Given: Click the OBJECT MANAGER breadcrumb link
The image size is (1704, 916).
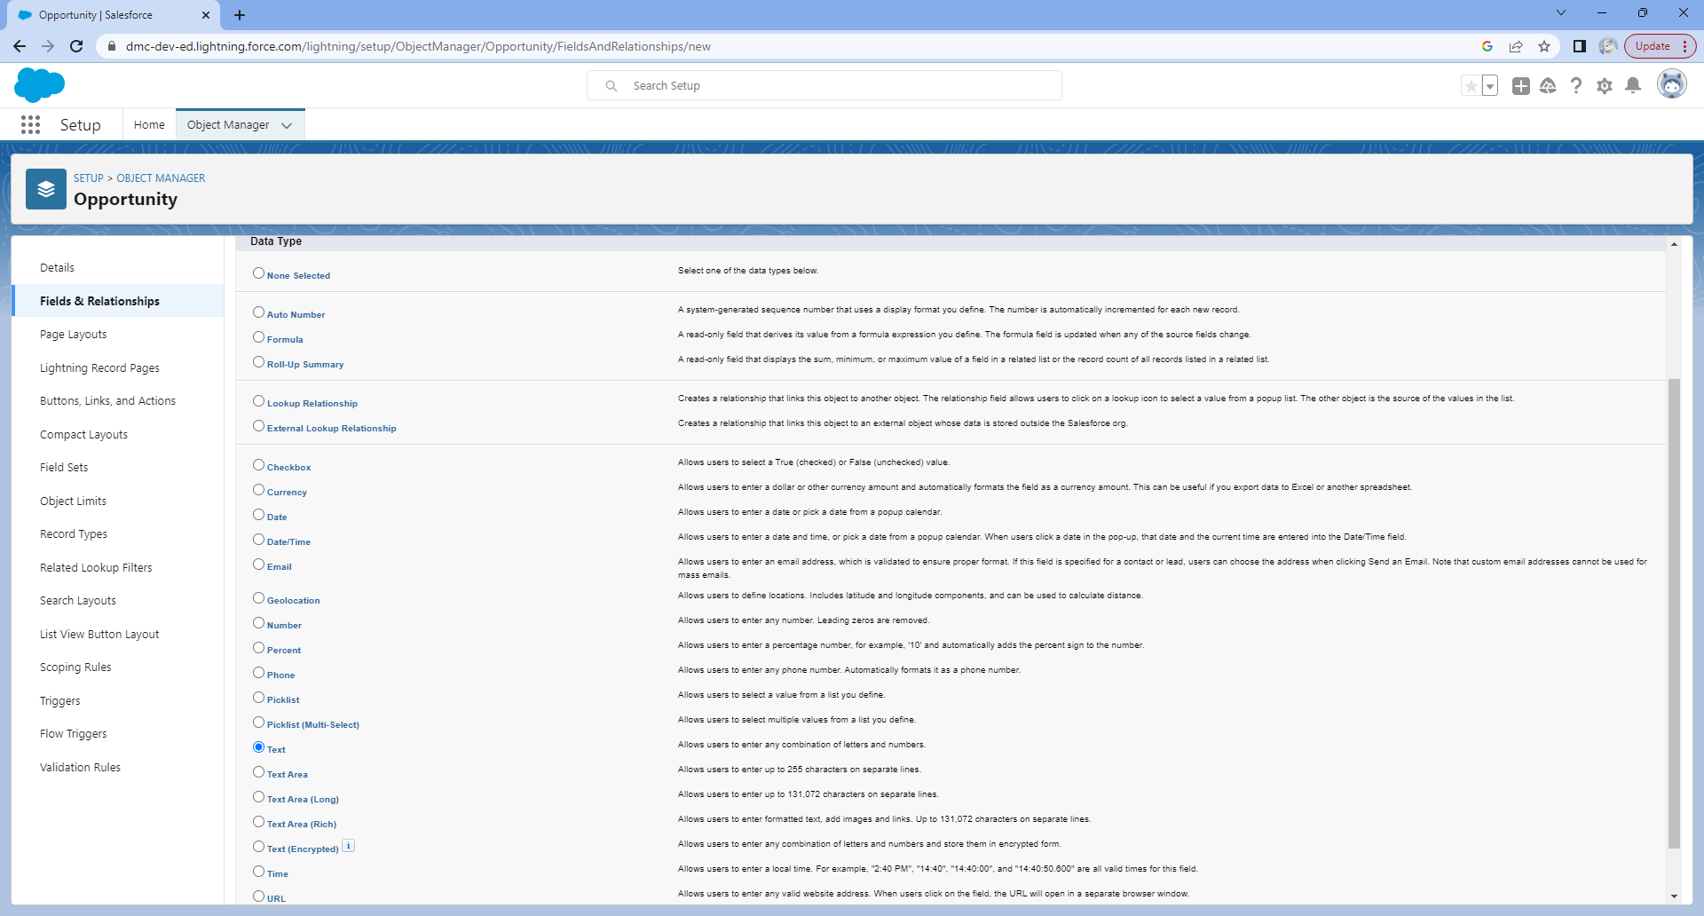Looking at the screenshot, I should [x=161, y=178].
